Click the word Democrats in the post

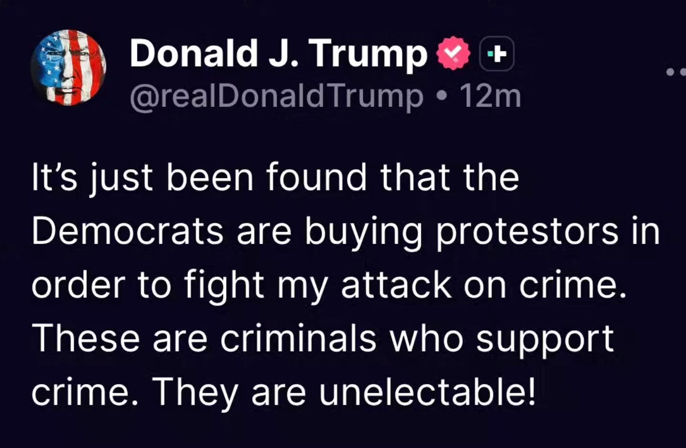128,232
